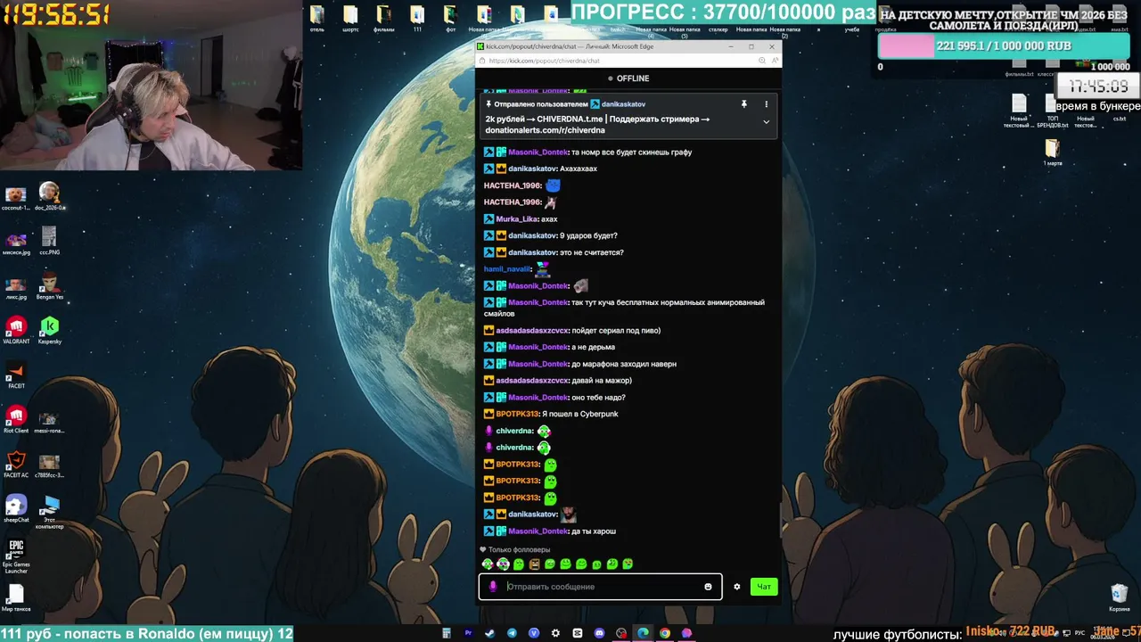Click username hamil_navalil in chat
This screenshot has height=642, width=1141.
point(507,269)
